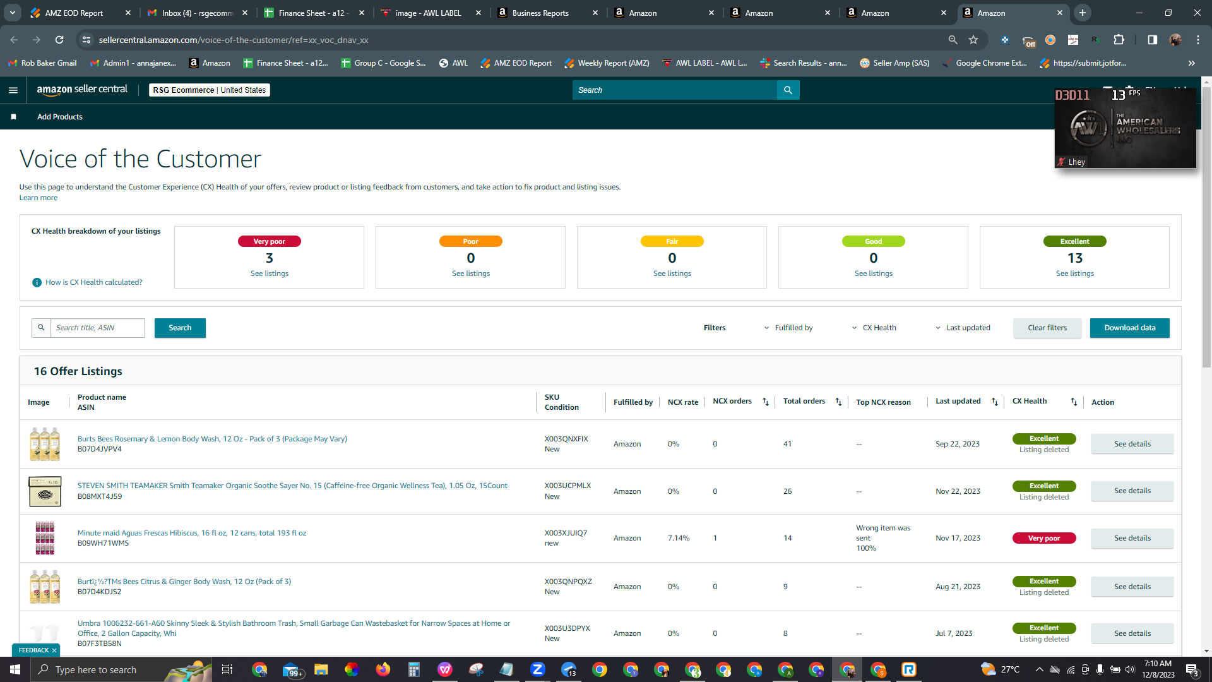Click the page vertical scrollbar
This screenshot has width=1212, height=682.
click(x=1206, y=227)
